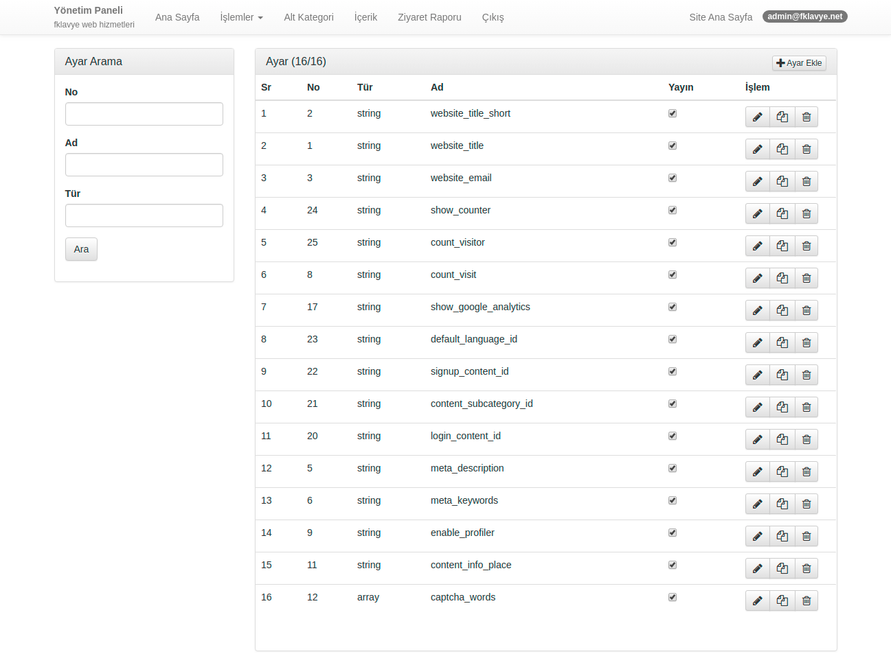Copy the count_visit setting
891x665 pixels.
point(782,278)
